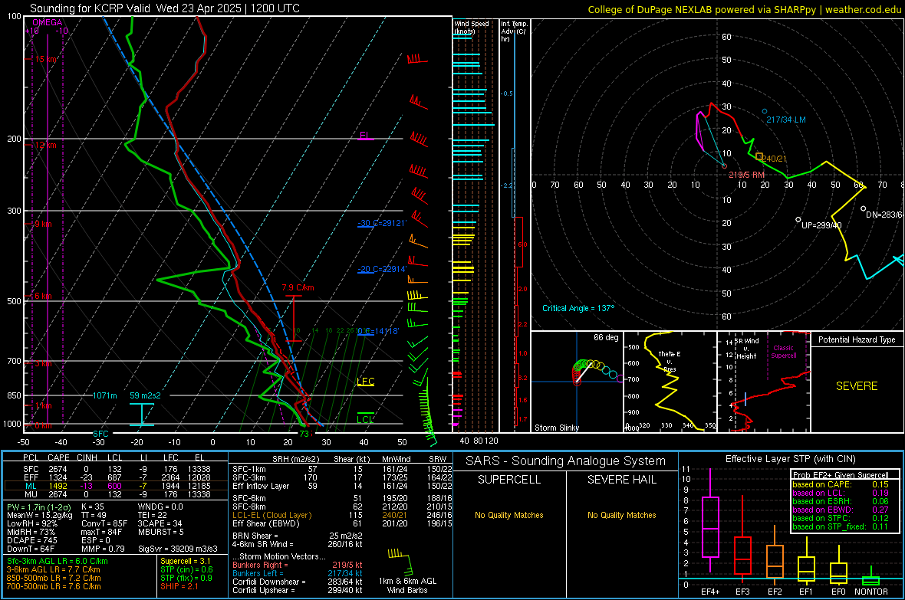Click the '15 km' height label
Image resolution: width=905 pixels, height=600 pixels.
click(46, 60)
